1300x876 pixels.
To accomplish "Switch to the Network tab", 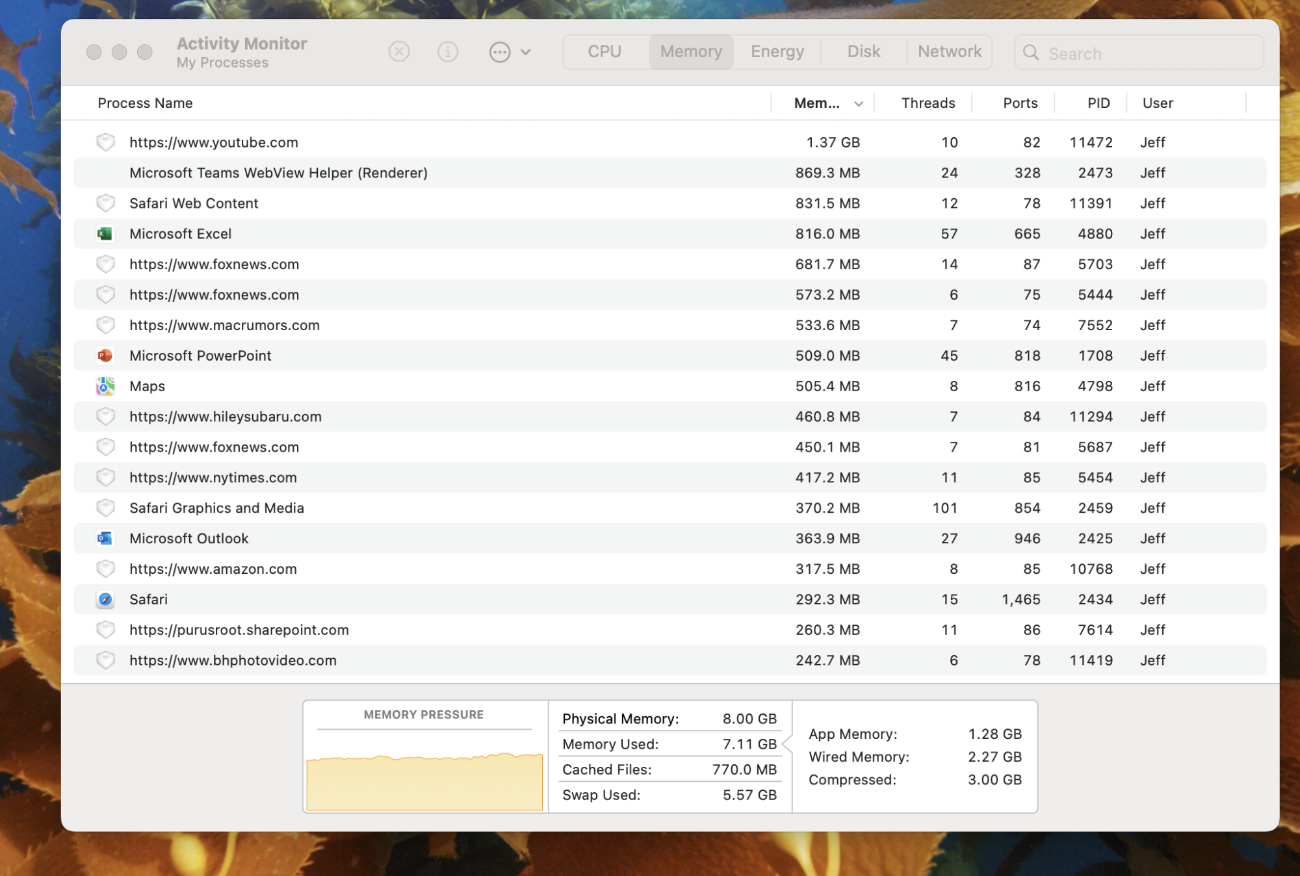I will click(x=949, y=51).
